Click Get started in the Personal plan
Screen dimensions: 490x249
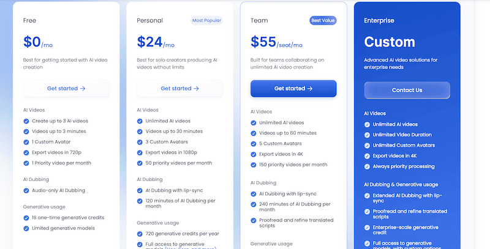[179, 89]
